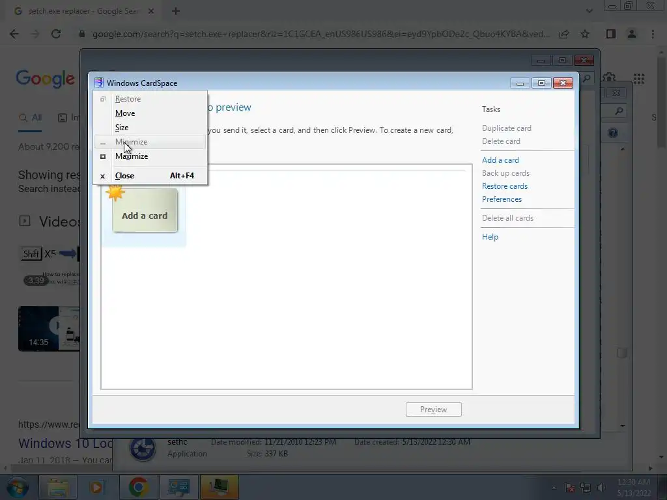
Task: Open Chrome side panel
Action: tap(611, 34)
